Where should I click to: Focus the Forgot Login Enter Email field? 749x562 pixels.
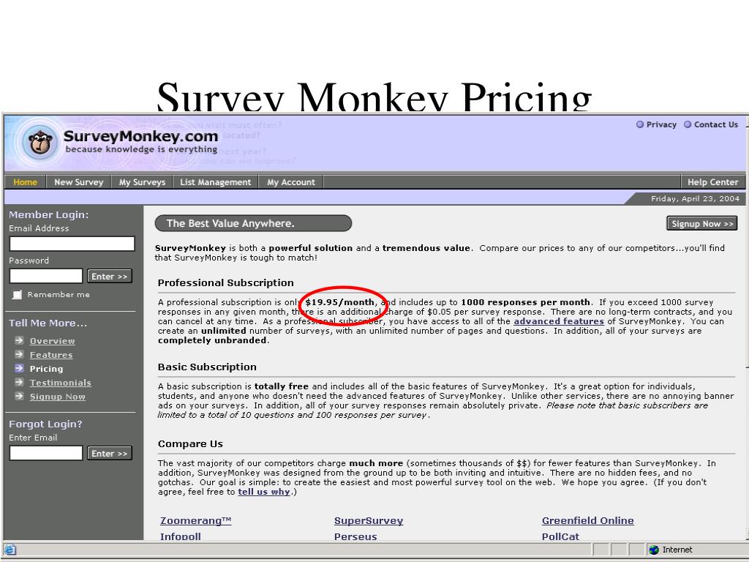pyautogui.click(x=46, y=452)
